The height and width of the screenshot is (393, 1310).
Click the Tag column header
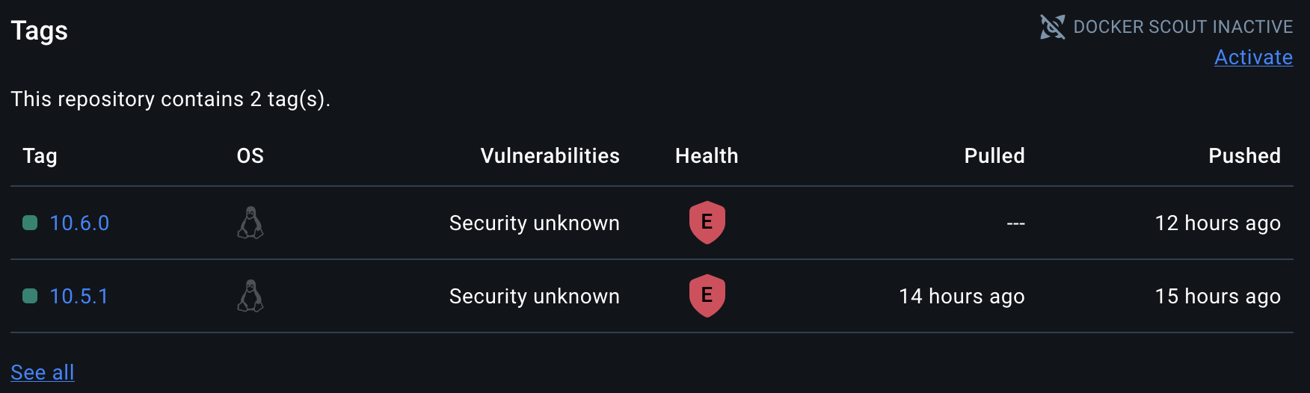pyautogui.click(x=40, y=155)
